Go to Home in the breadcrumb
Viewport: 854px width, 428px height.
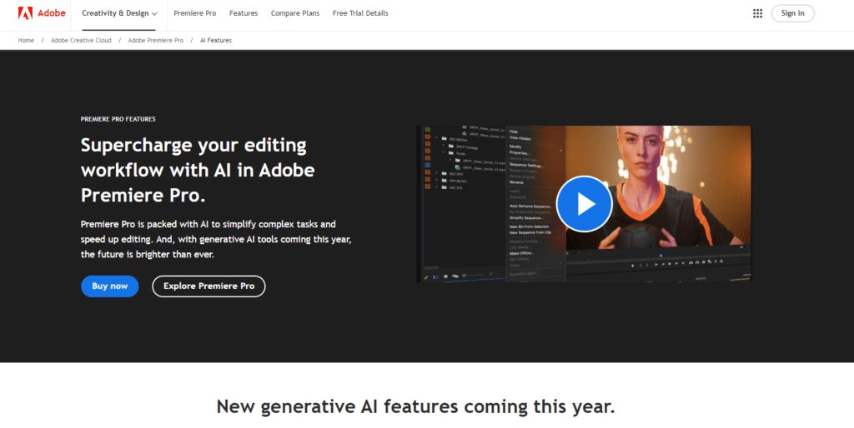(x=26, y=40)
